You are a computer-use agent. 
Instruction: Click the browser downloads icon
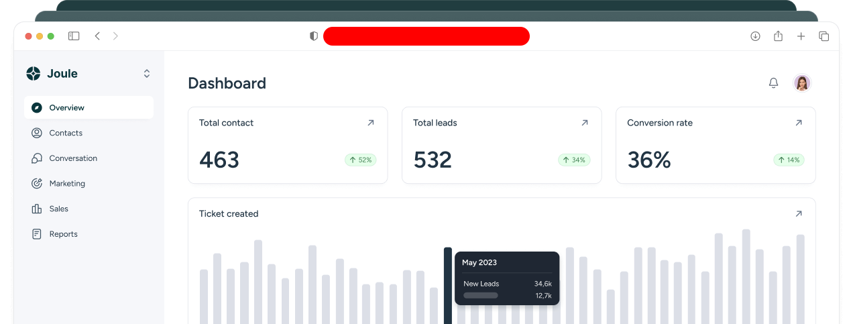(755, 36)
